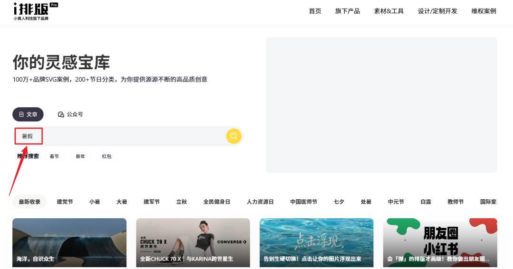Select the 最新收录 category
Screen dimensions: 513x269
coord(29,202)
